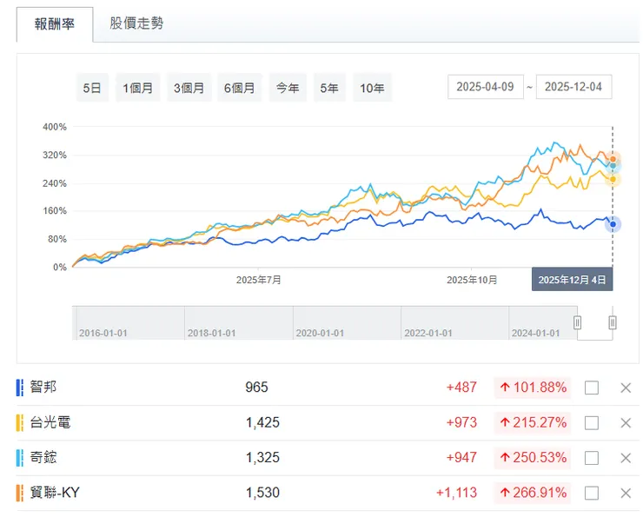This screenshot has width=643, height=517.
Task: Delete 奇鋐 row using X icon
Action: tap(625, 458)
